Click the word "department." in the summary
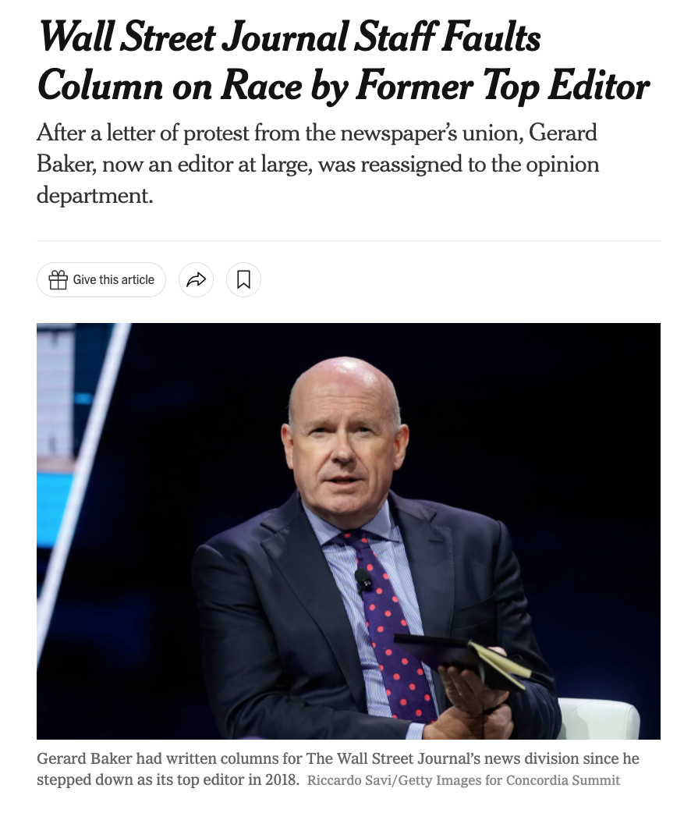Viewport: 691px width, 813px height. [94, 195]
